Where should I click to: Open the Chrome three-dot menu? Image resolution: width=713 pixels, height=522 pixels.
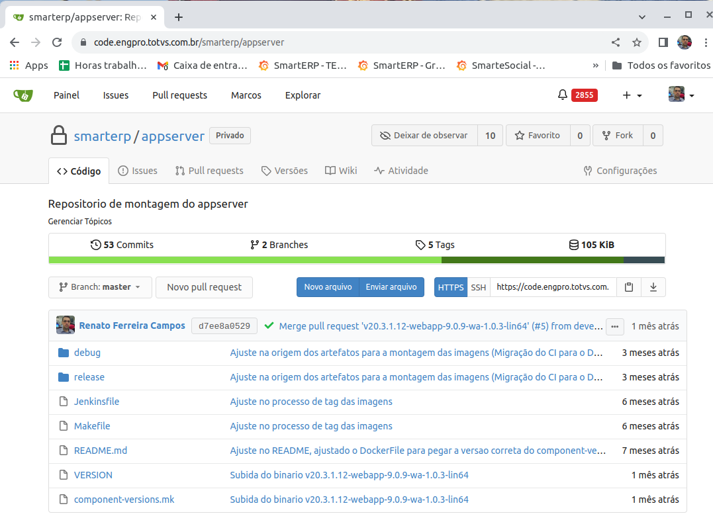click(x=706, y=42)
